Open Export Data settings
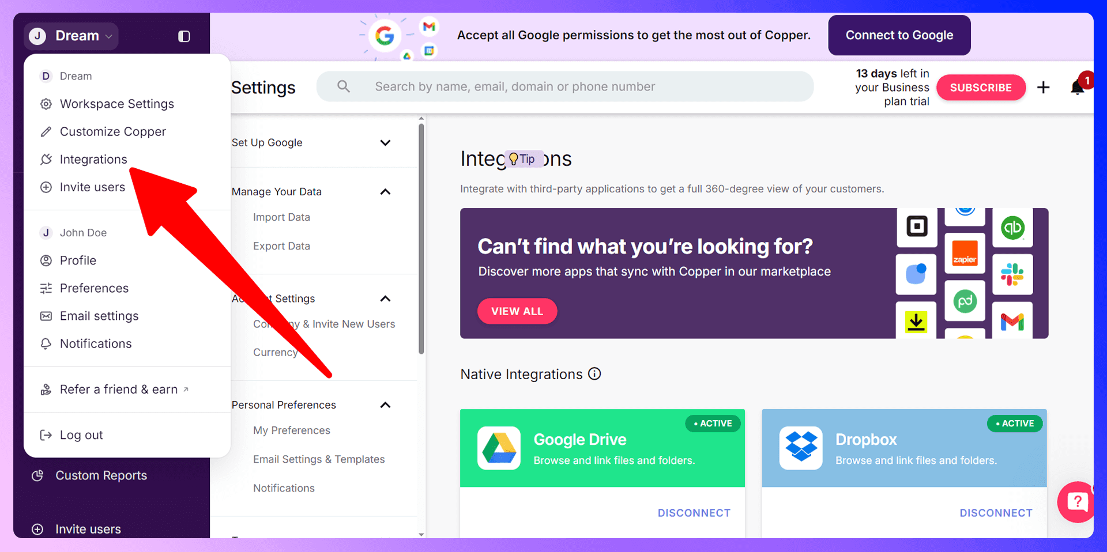The image size is (1107, 552). 281,246
